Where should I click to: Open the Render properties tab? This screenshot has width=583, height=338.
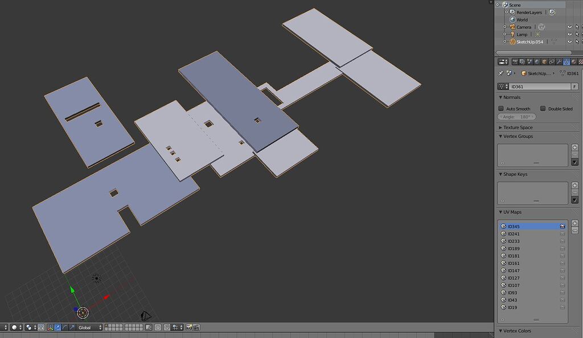515,61
